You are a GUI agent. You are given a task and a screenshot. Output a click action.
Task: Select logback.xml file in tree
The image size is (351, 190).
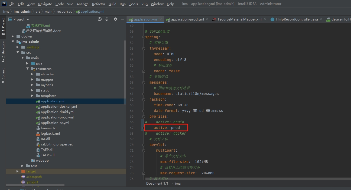click(x=50, y=134)
